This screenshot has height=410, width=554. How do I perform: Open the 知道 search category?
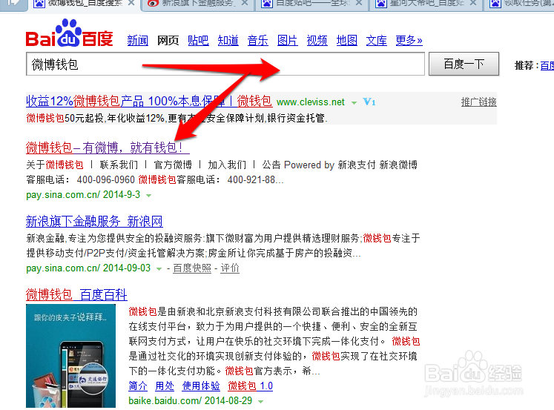pyautogui.click(x=228, y=41)
